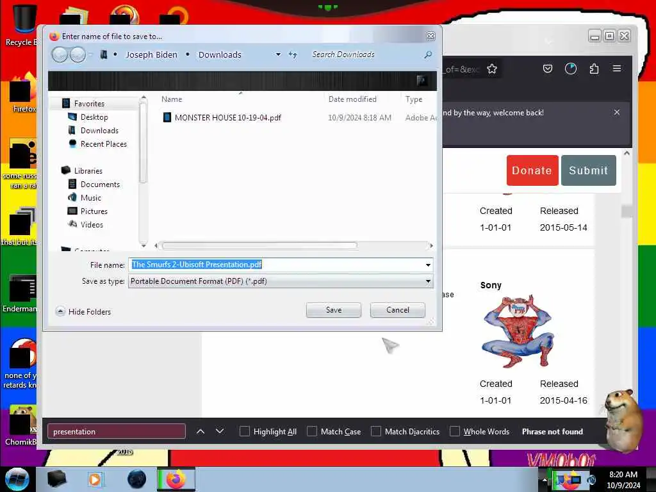Sort by the Name column header
The height and width of the screenshot is (492, 656).
(172, 99)
